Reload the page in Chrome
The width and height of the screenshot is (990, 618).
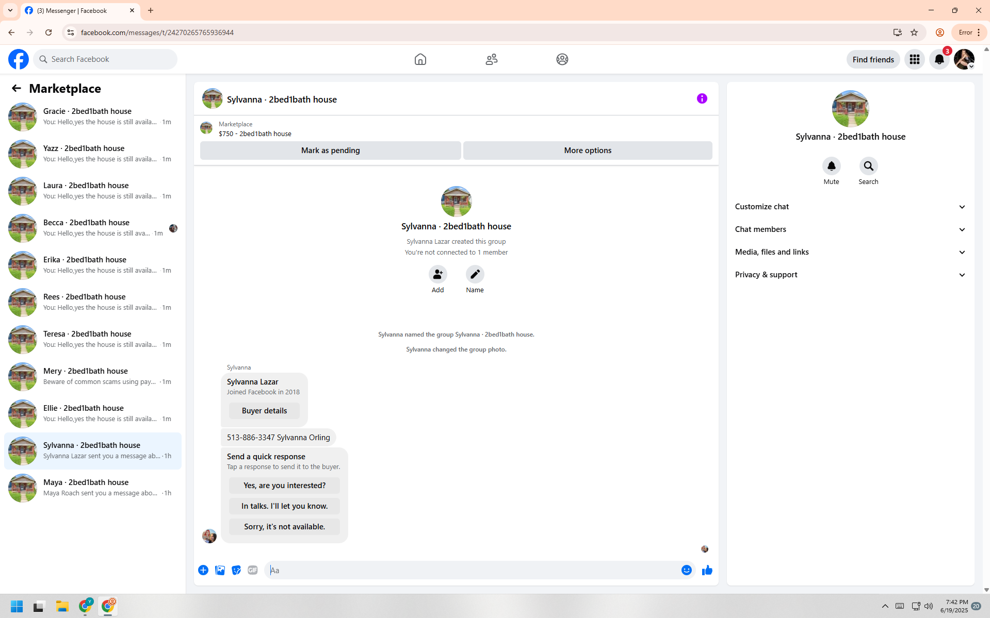click(48, 32)
